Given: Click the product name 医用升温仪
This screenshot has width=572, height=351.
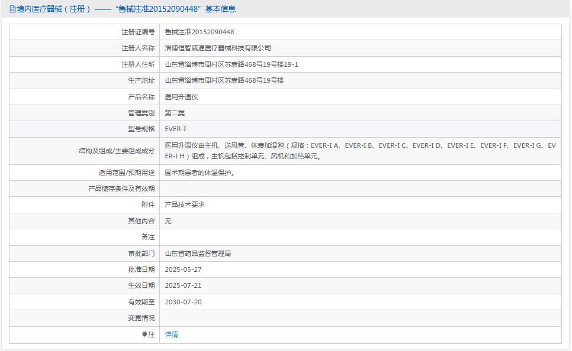Looking at the screenshot, I should 181,96.
